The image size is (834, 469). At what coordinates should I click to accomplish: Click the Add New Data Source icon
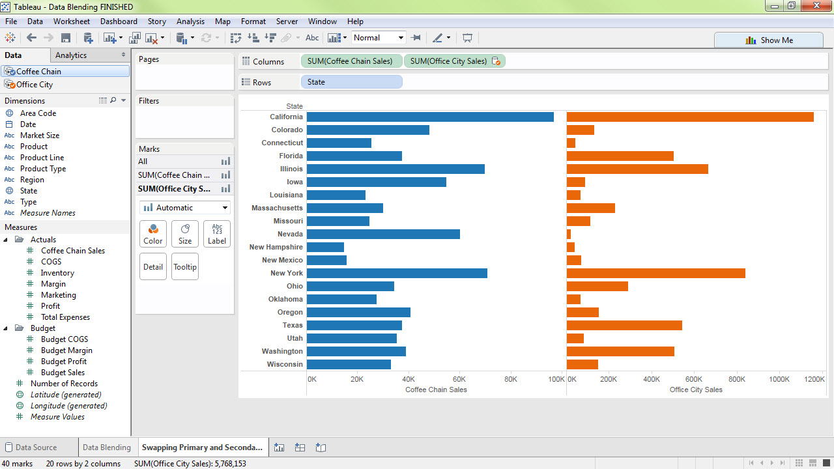[87, 38]
